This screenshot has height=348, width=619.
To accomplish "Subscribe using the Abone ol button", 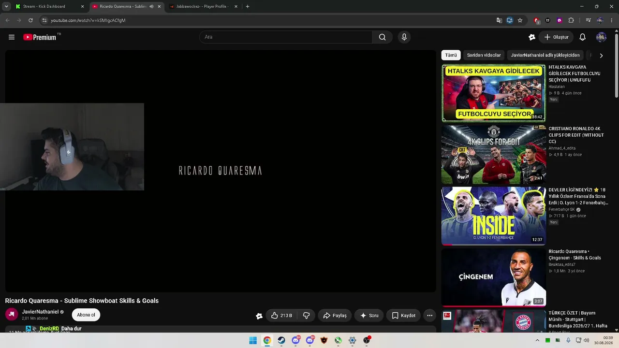I will (86, 315).
